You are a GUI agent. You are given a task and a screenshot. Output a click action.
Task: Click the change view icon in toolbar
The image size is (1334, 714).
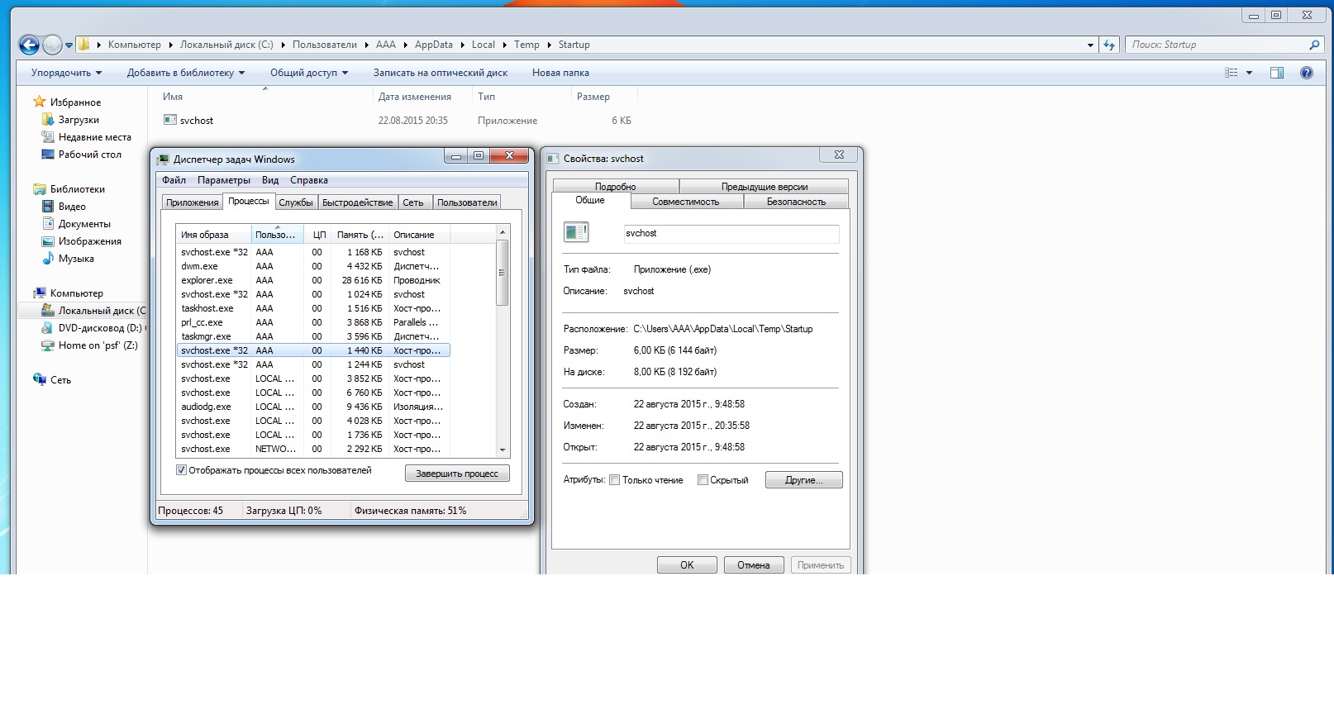[1232, 73]
